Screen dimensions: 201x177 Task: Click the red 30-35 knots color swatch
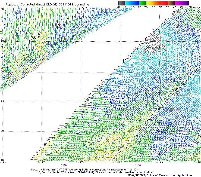[x=164, y=4]
